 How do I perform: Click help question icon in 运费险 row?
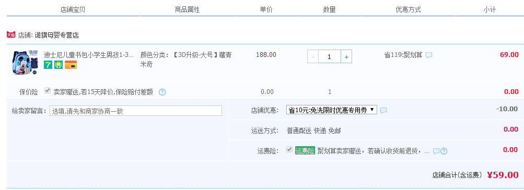point(444,151)
